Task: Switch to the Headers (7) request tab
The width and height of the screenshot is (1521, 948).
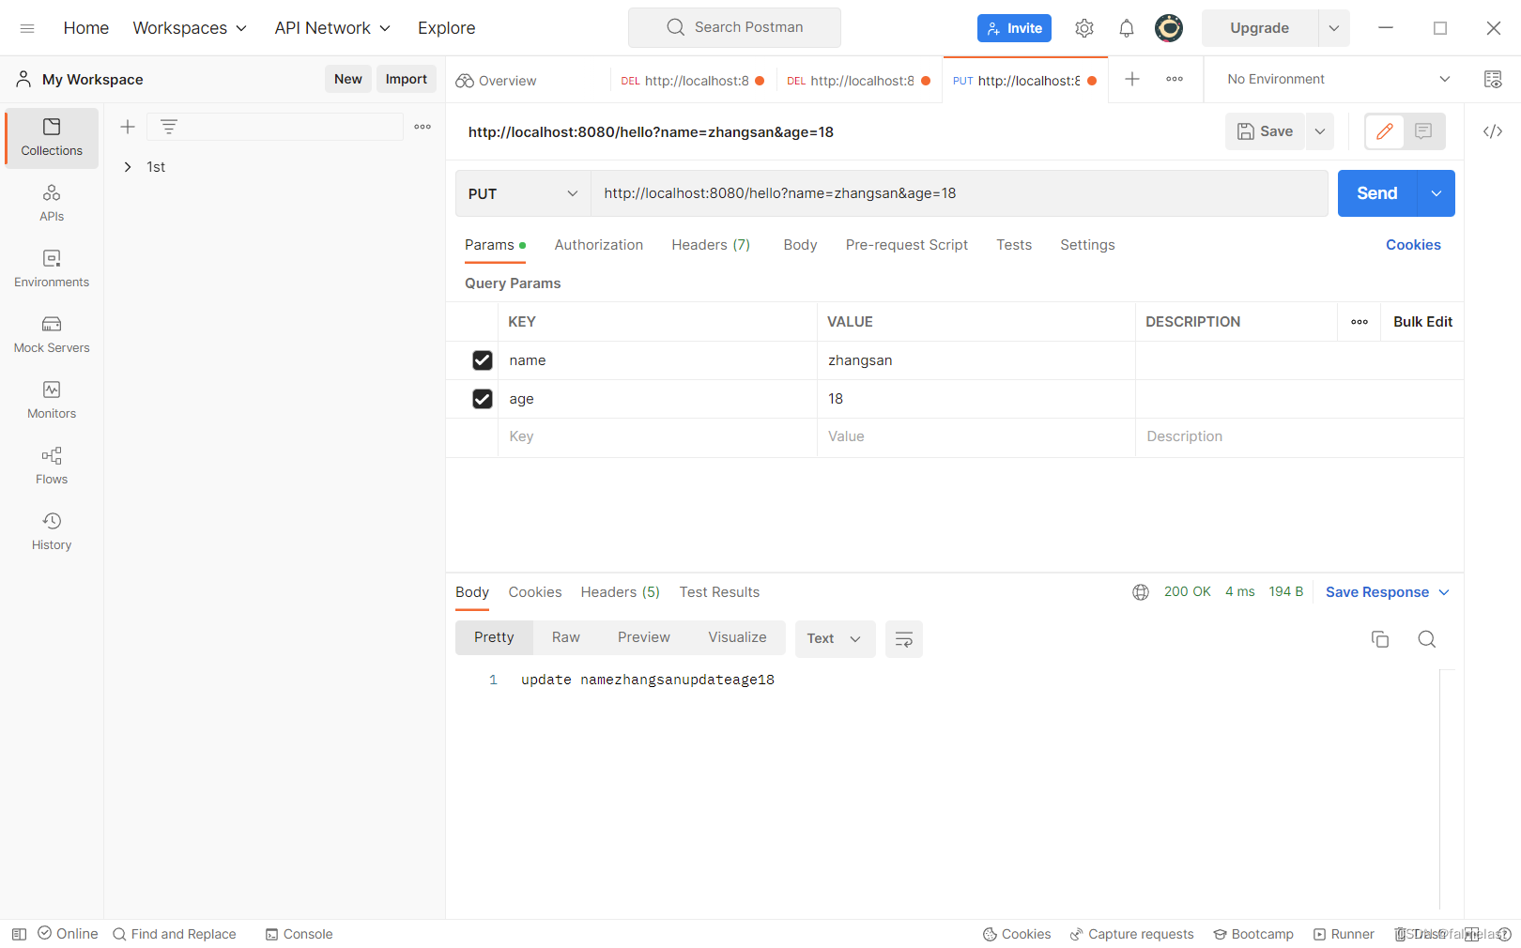Action: pos(711,245)
